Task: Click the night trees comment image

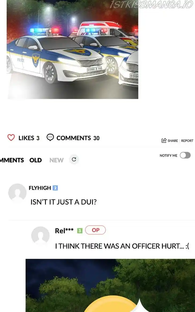Action: pyautogui.click(x=110, y=285)
